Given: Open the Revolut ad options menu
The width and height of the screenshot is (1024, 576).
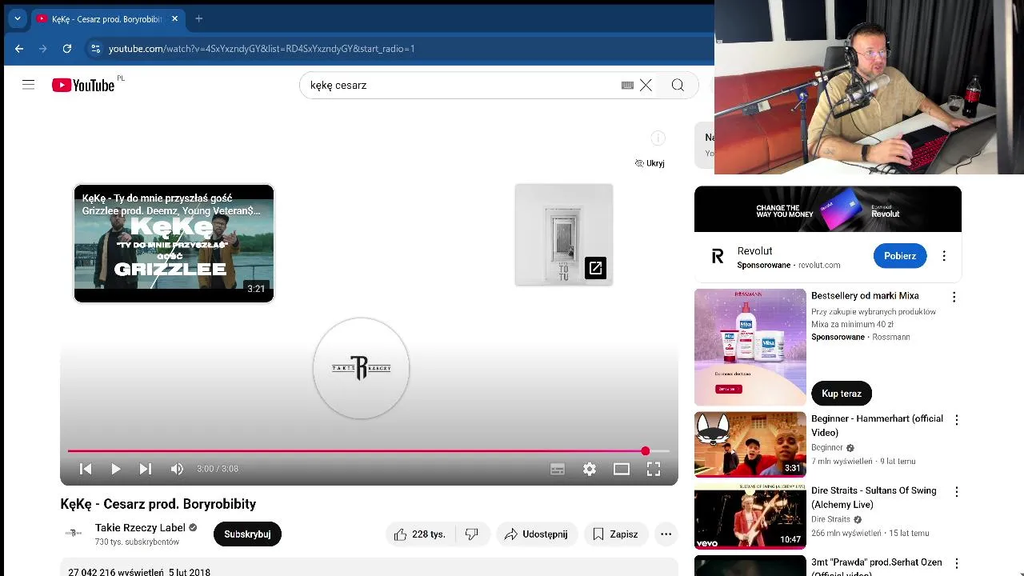Looking at the screenshot, I should 944,256.
